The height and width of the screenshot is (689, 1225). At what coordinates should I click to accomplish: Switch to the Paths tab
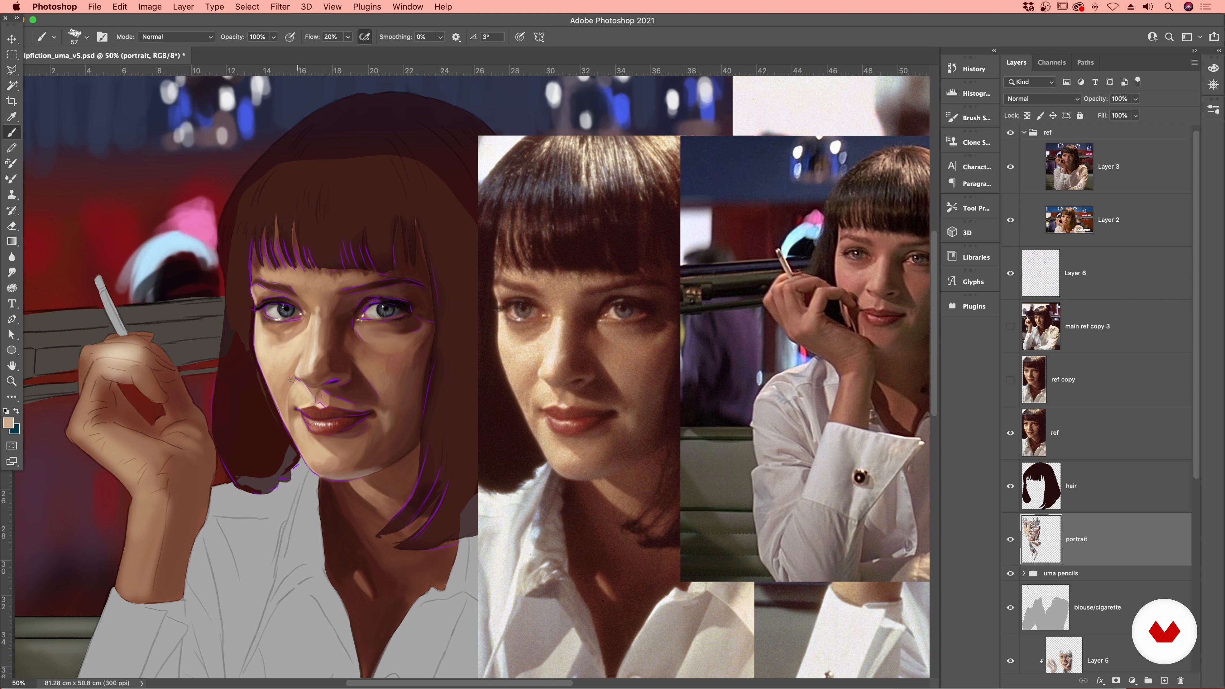click(x=1085, y=62)
